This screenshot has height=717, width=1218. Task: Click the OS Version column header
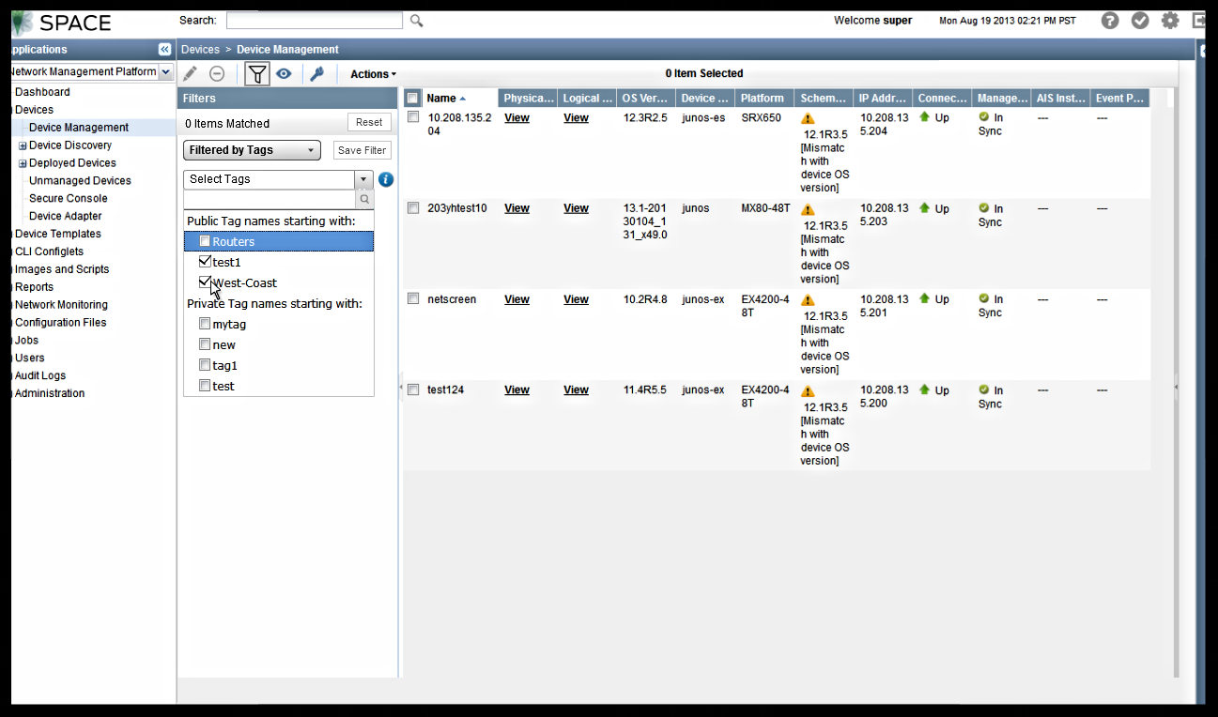pos(646,98)
